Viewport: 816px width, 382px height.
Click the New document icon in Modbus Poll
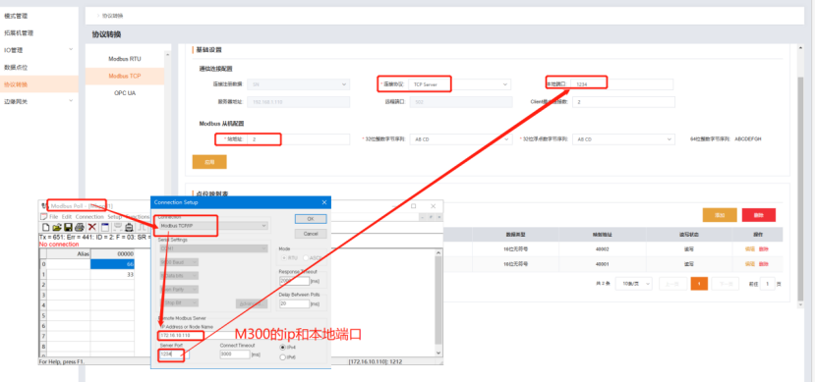click(x=46, y=227)
